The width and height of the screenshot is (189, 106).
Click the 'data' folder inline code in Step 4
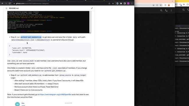(75, 37)
